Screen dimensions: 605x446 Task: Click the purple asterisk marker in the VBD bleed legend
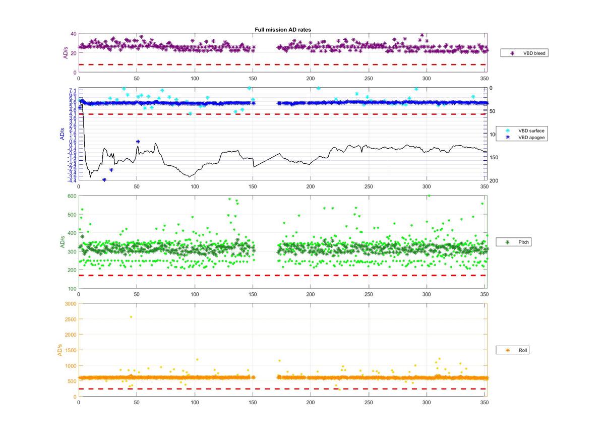[x=513, y=53]
